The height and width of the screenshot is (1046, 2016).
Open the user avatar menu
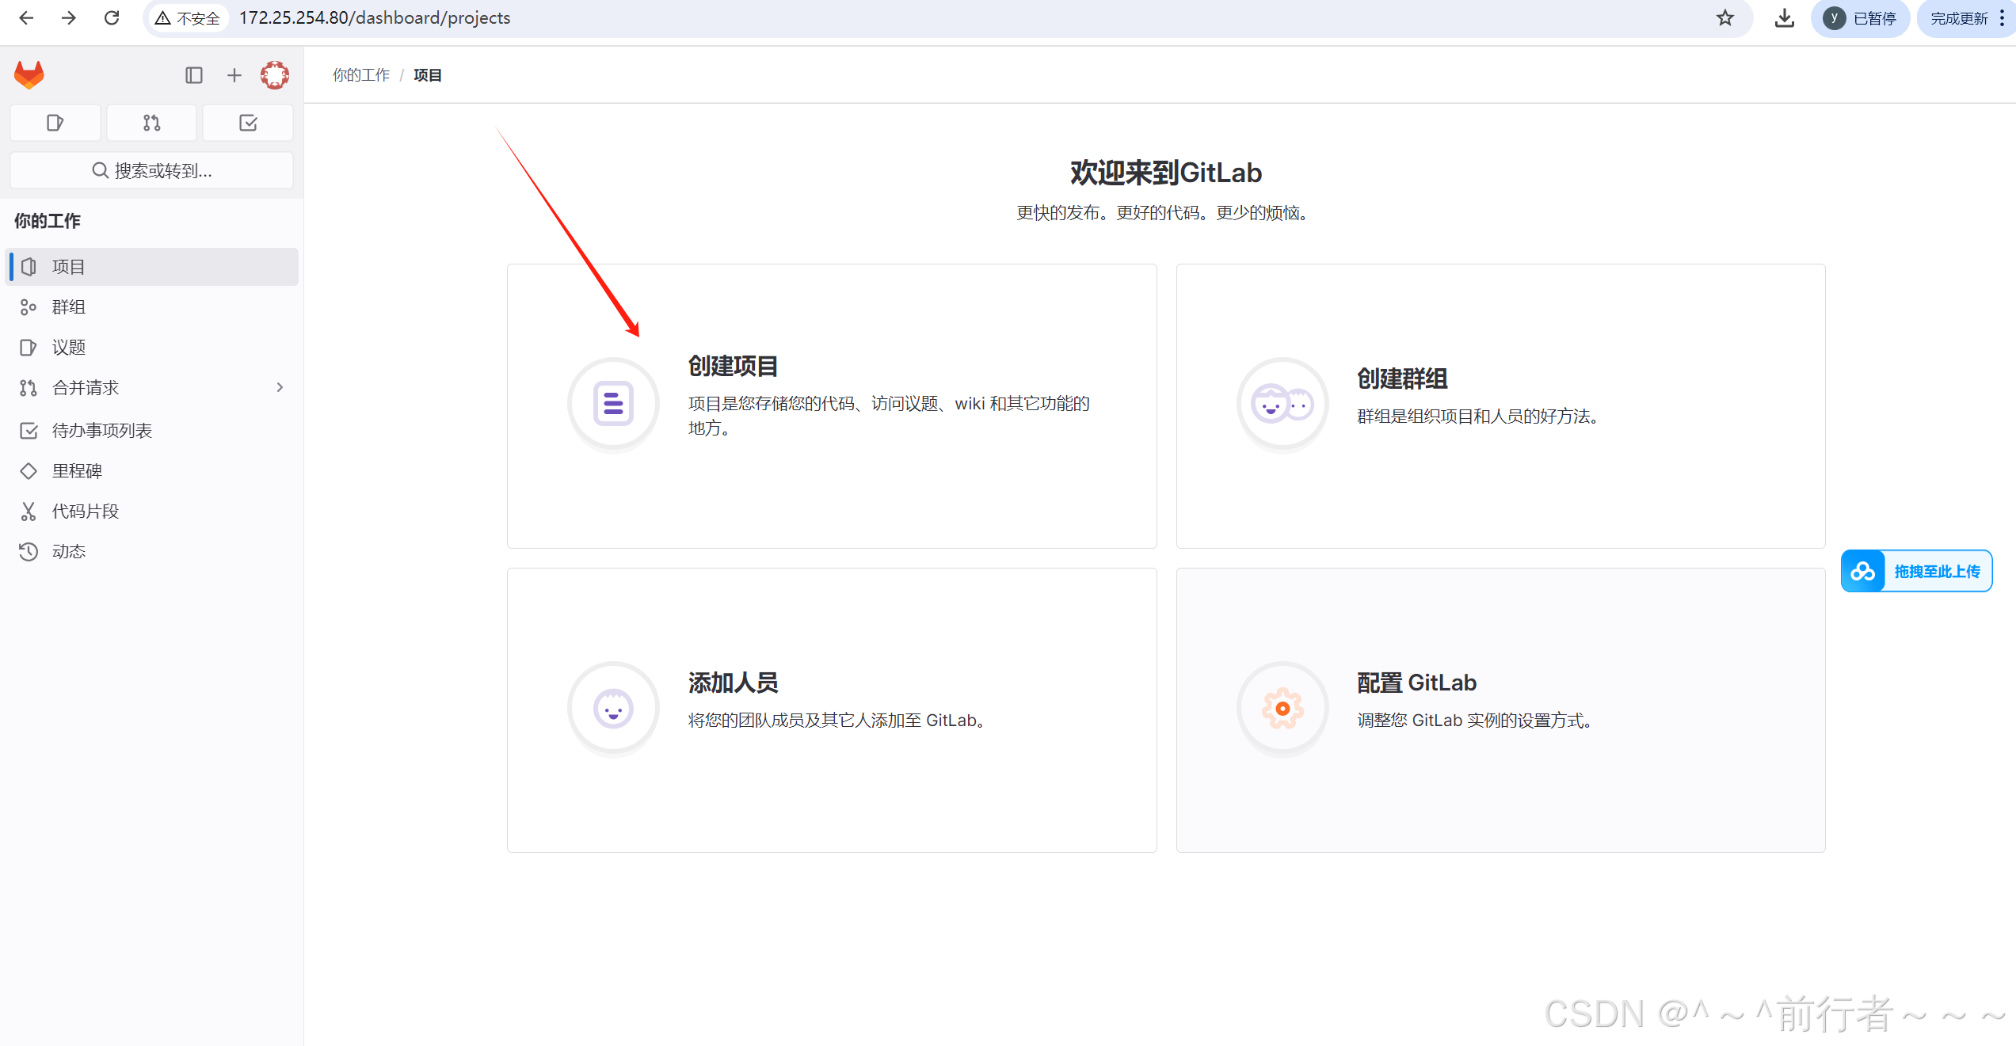pyautogui.click(x=275, y=75)
